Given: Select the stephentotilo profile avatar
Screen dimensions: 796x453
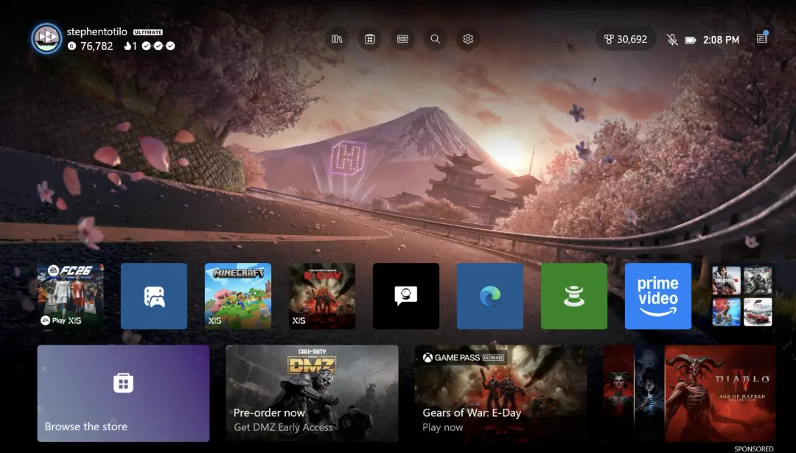Looking at the screenshot, I should 46,38.
